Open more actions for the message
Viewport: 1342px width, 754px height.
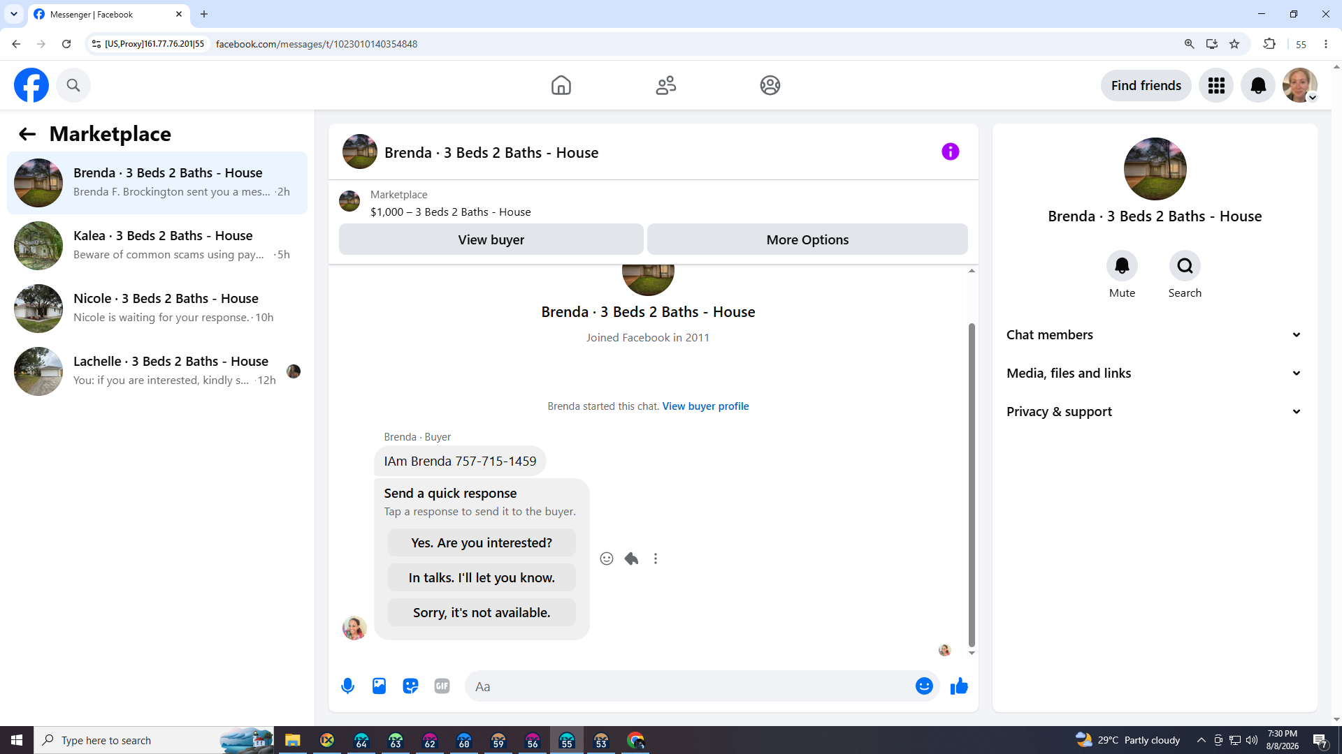[x=656, y=559]
